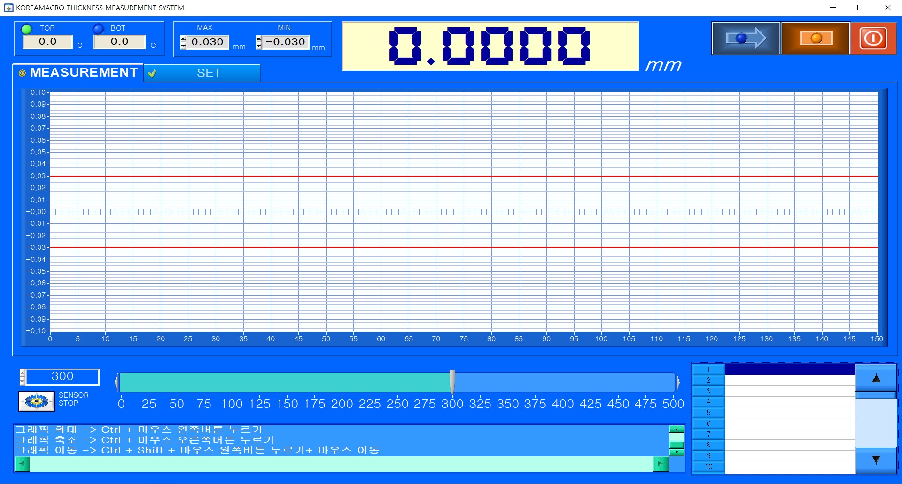Screen dimensions: 902x484
Task: Click the position slider handle at 300
Action: (452, 382)
